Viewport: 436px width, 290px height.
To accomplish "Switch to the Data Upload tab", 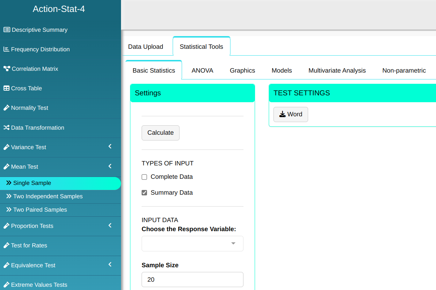I will (146, 47).
